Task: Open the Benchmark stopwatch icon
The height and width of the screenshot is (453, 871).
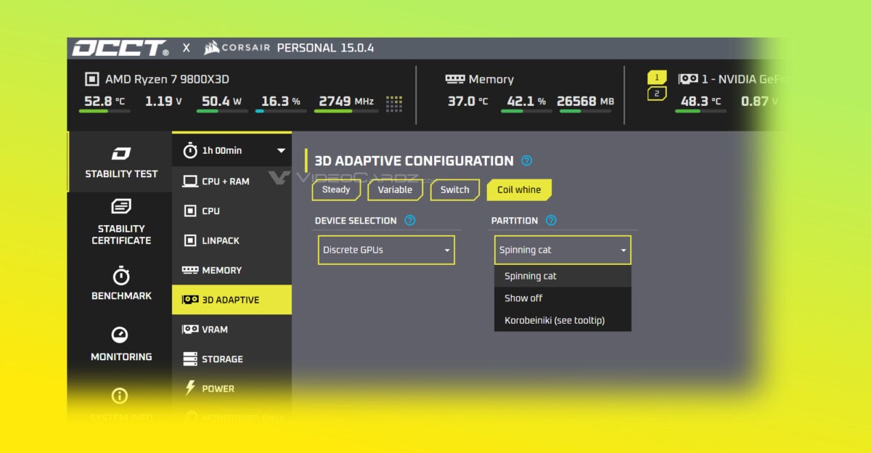Action: pyautogui.click(x=120, y=276)
